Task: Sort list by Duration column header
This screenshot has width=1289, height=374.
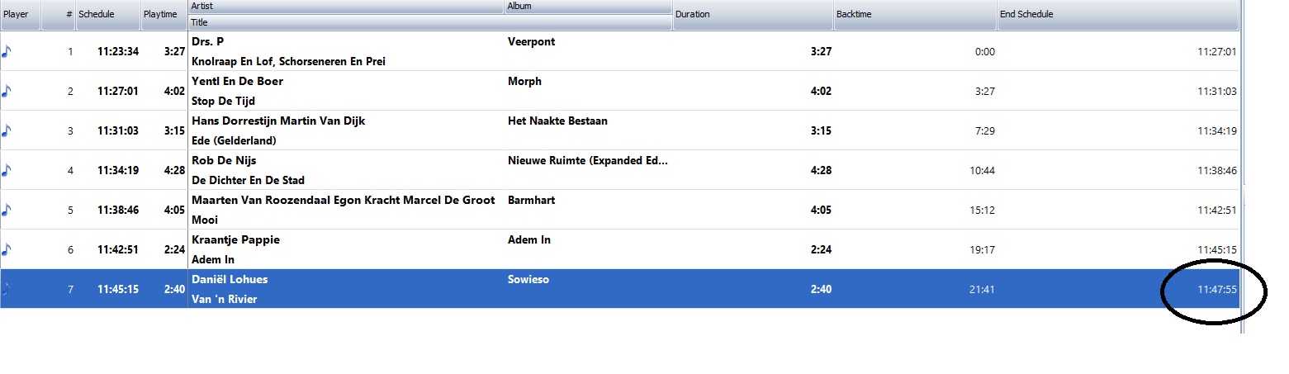Action: click(x=752, y=14)
